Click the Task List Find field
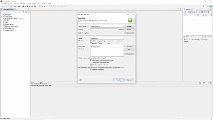The height and width of the screenshot is (120, 213). click(x=189, y=15)
